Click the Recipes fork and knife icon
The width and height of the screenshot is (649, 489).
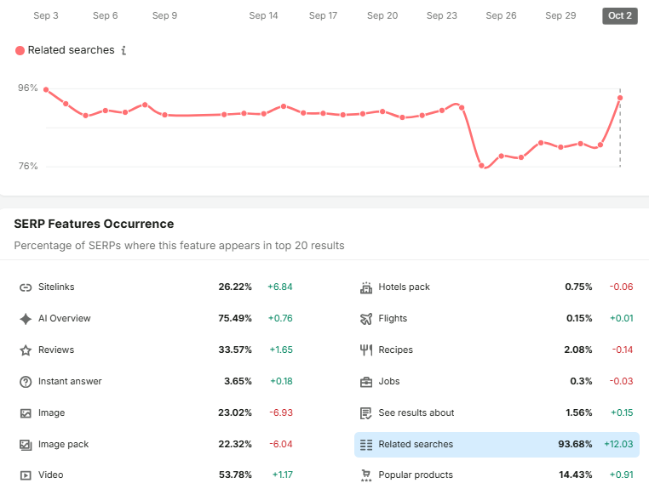pyautogui.click(x=366, y=350)
